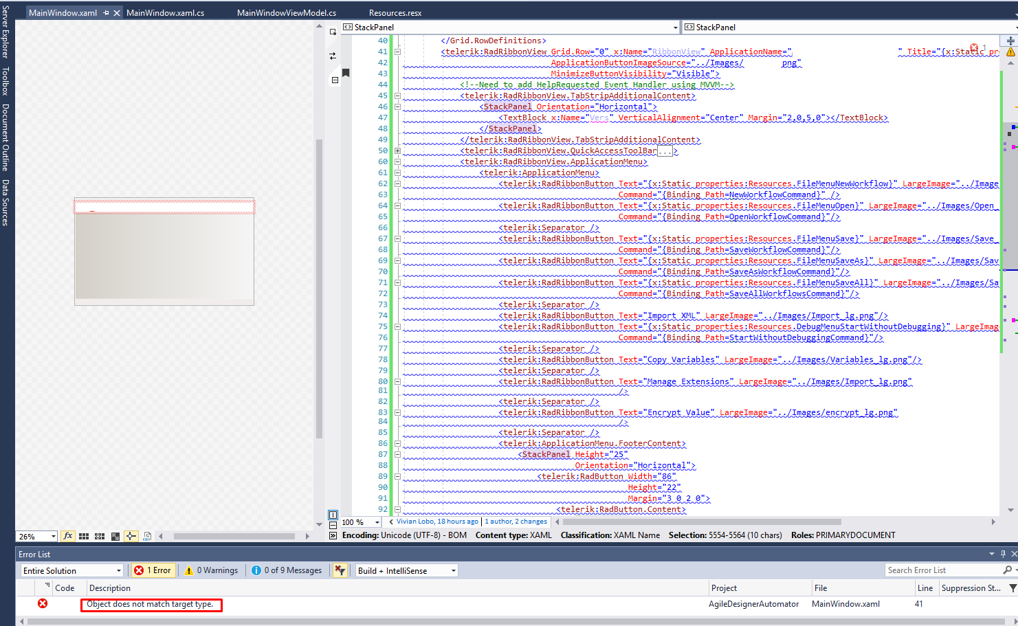Open the Toolbox side tab

click(x=5, y=81)
